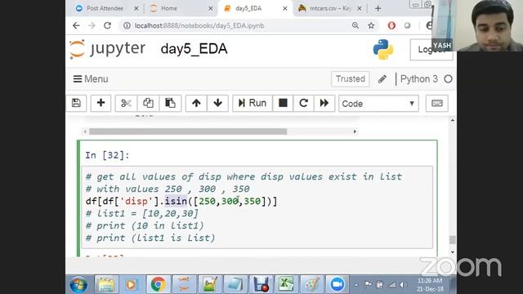523x294 pixels.
Task: Save the notebook with the floppy disk icon
Action: click(76, 103)
